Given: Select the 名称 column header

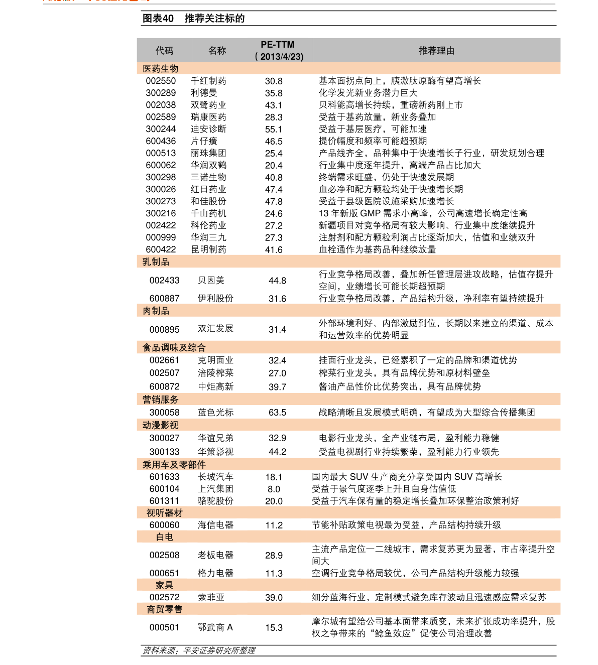Looking at the screenshot, I should tap(217, 51).
